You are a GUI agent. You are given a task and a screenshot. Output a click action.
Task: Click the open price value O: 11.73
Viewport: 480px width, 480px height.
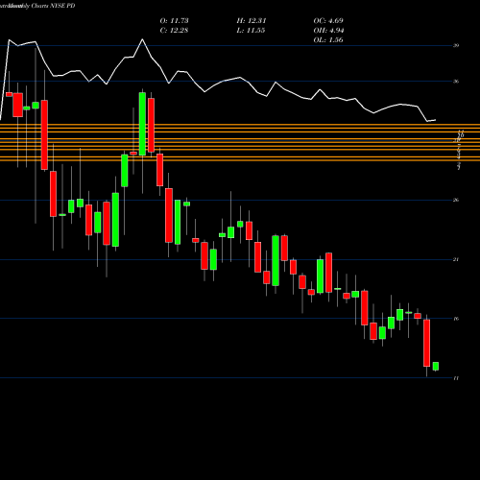(174, 21)
